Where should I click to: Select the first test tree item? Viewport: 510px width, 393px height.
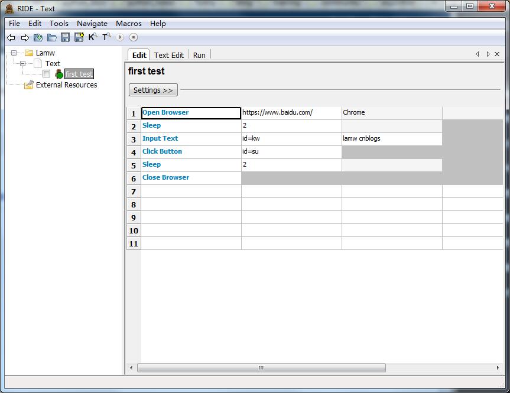point(79,74)
